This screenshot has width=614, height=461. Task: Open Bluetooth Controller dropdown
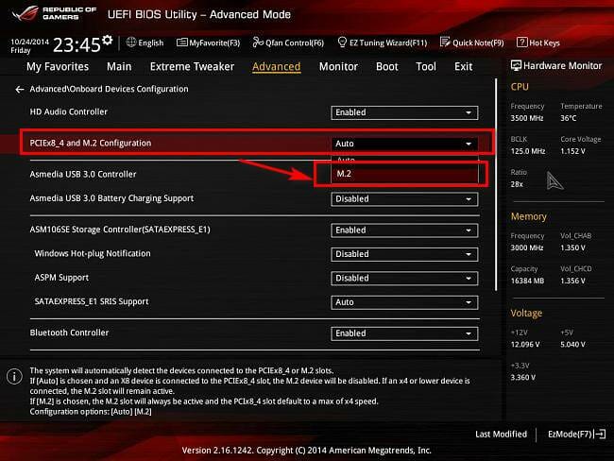pyautogui.click(x=404, y=333)
